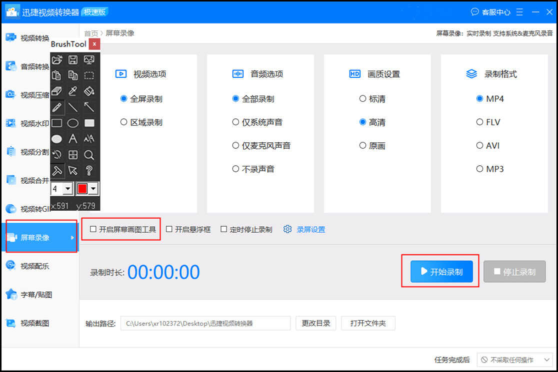
Task: Choose the arrow line drawing tool
Action: pos(89,107)
